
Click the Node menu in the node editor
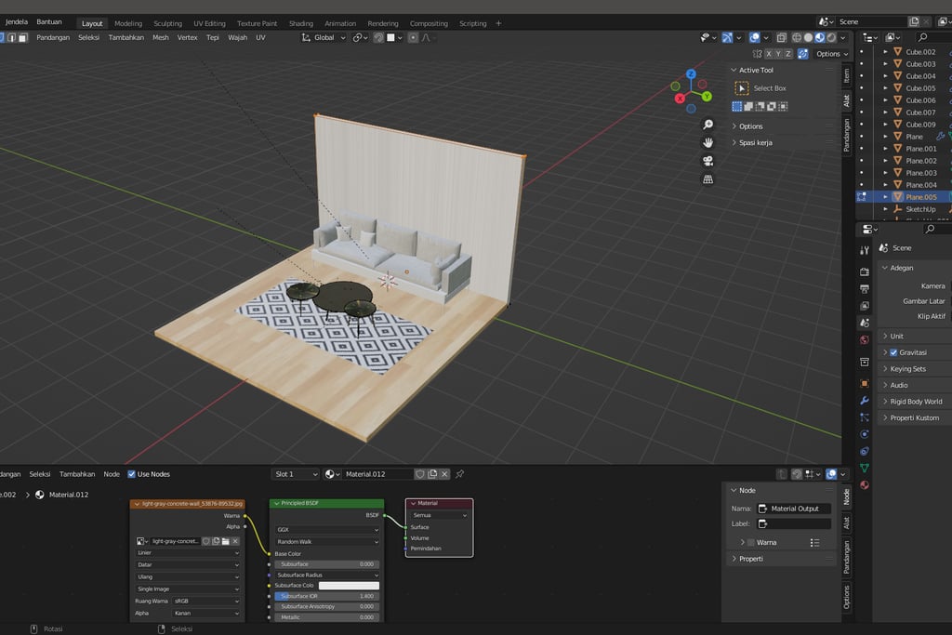click(112, 474)
